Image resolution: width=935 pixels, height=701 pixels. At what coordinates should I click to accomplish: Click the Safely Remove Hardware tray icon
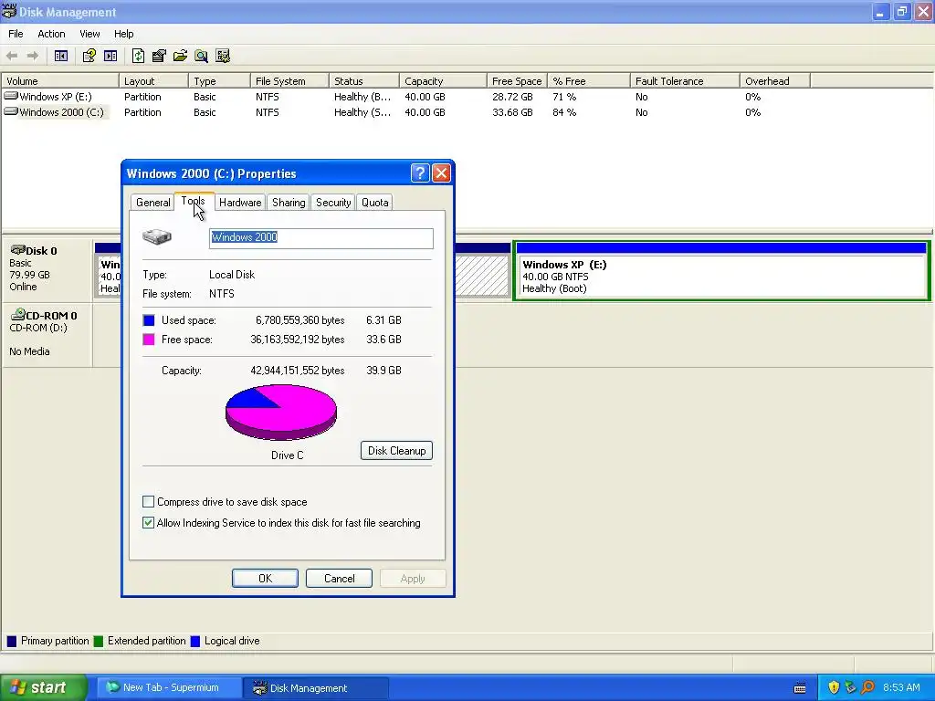pos(850,687)
